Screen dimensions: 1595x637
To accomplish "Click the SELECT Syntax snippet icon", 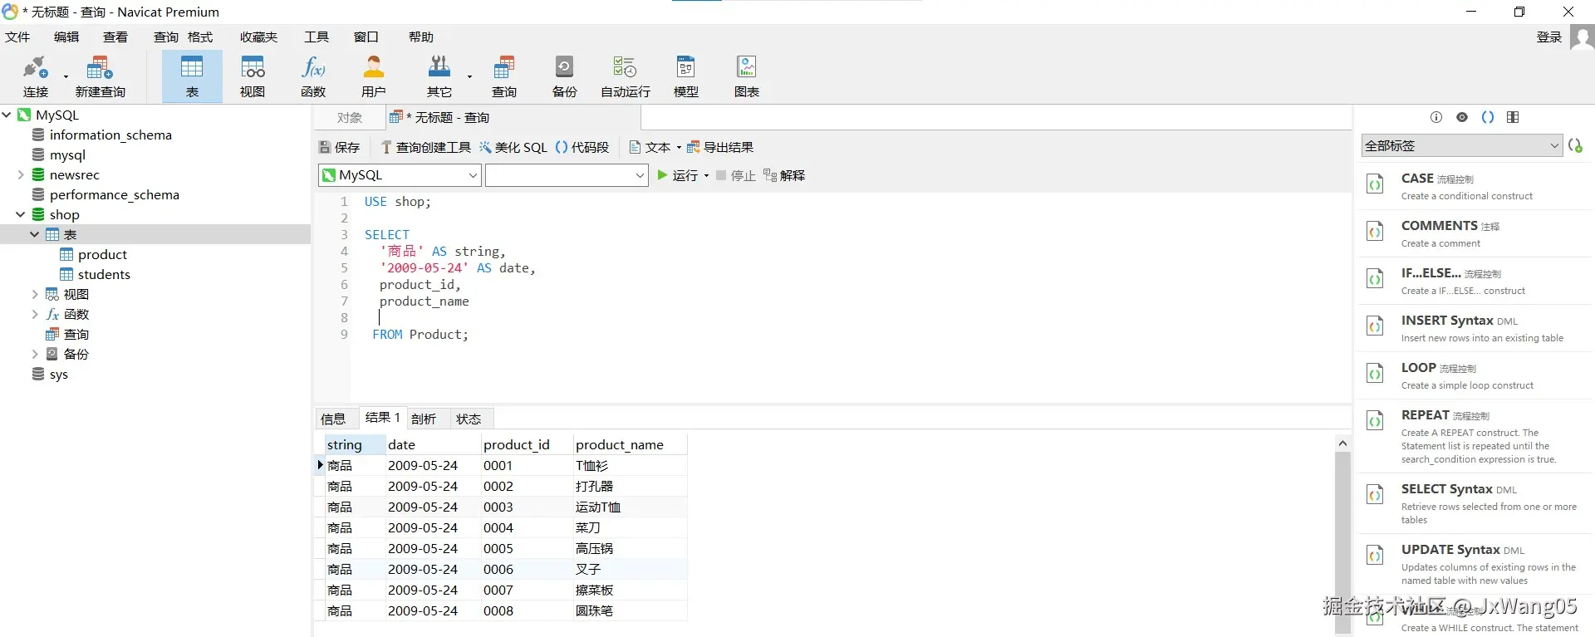I will [1376, 495].
